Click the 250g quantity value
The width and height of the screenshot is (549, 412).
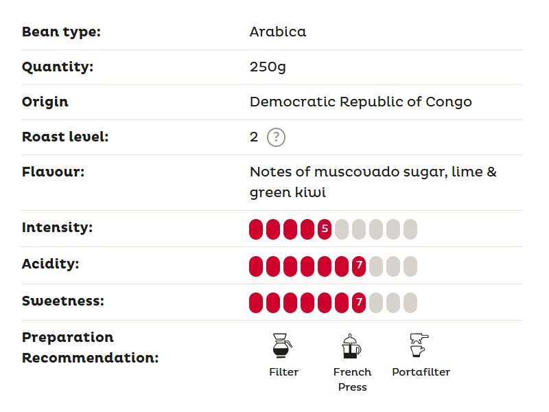pos(268,67)
